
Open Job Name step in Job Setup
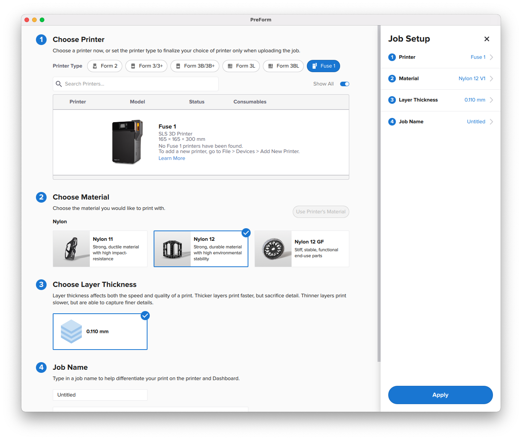[441, 122]
